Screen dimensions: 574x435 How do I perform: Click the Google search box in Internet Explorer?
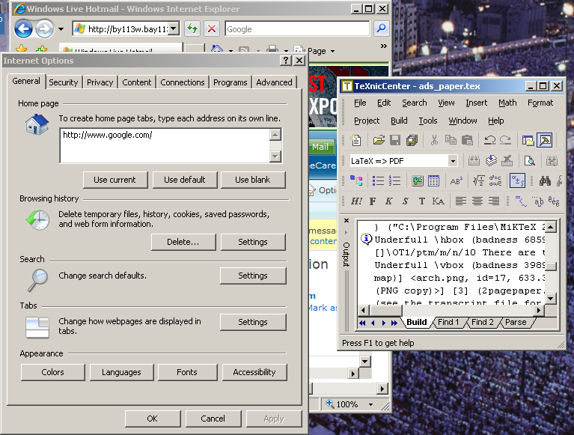[x=297, y=29]
